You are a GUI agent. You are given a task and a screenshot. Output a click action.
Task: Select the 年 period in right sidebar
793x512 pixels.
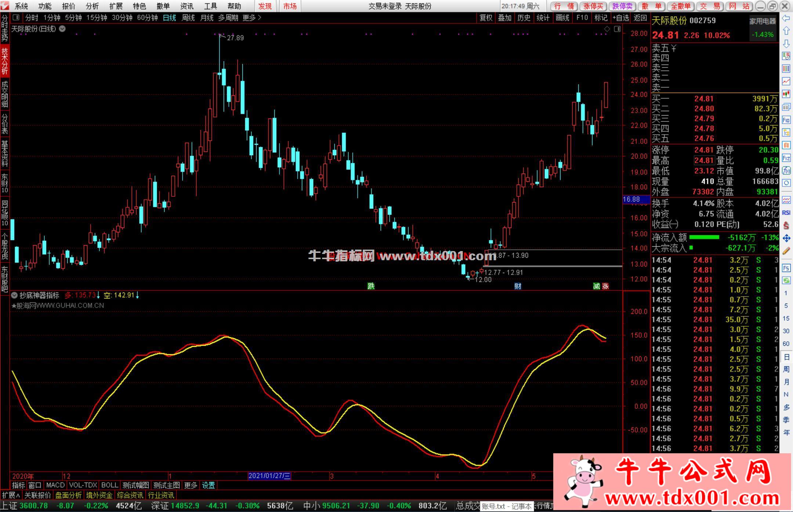(x=786, y=433)
